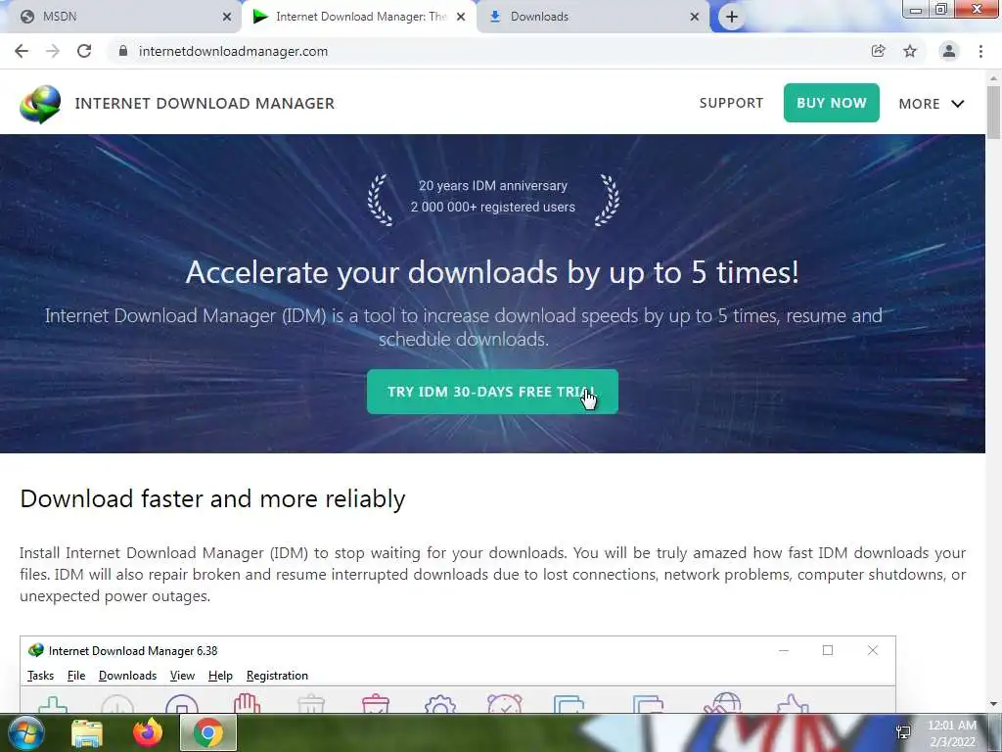Start the IDM 30-days free trial
This screenshot has width=1002, height=752.
(492, 392)
